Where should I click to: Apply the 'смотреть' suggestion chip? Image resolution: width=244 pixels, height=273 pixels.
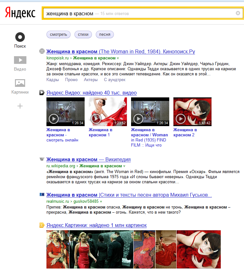(59, 34)
